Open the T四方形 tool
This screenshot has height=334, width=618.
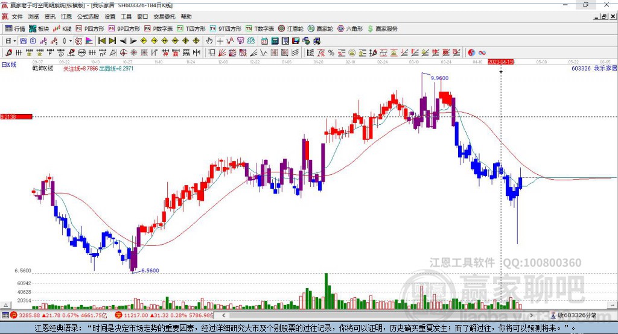click(x=191, y=29)
